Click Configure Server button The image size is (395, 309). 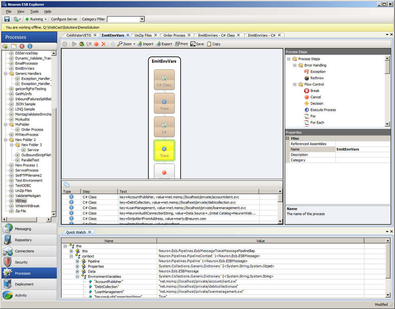point(64,19)
